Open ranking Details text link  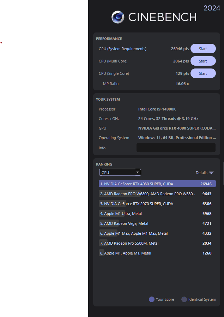201,173
